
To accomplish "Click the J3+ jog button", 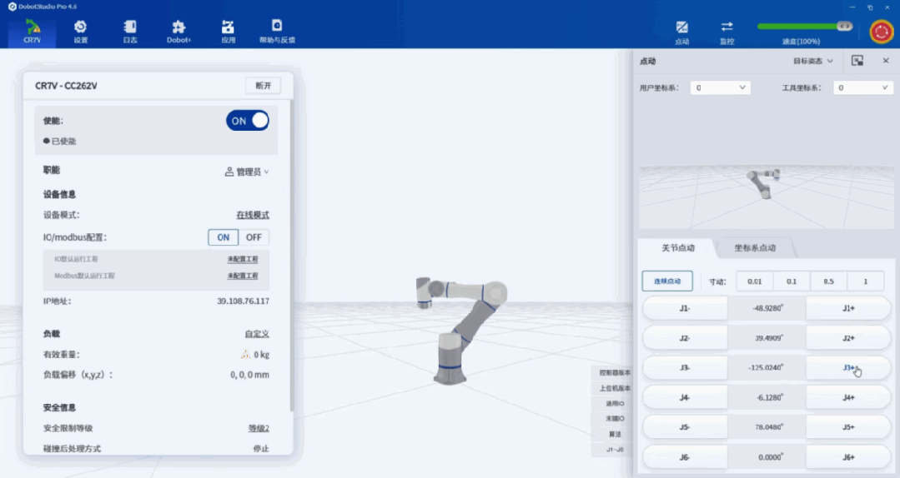I will tap(848, 368).
